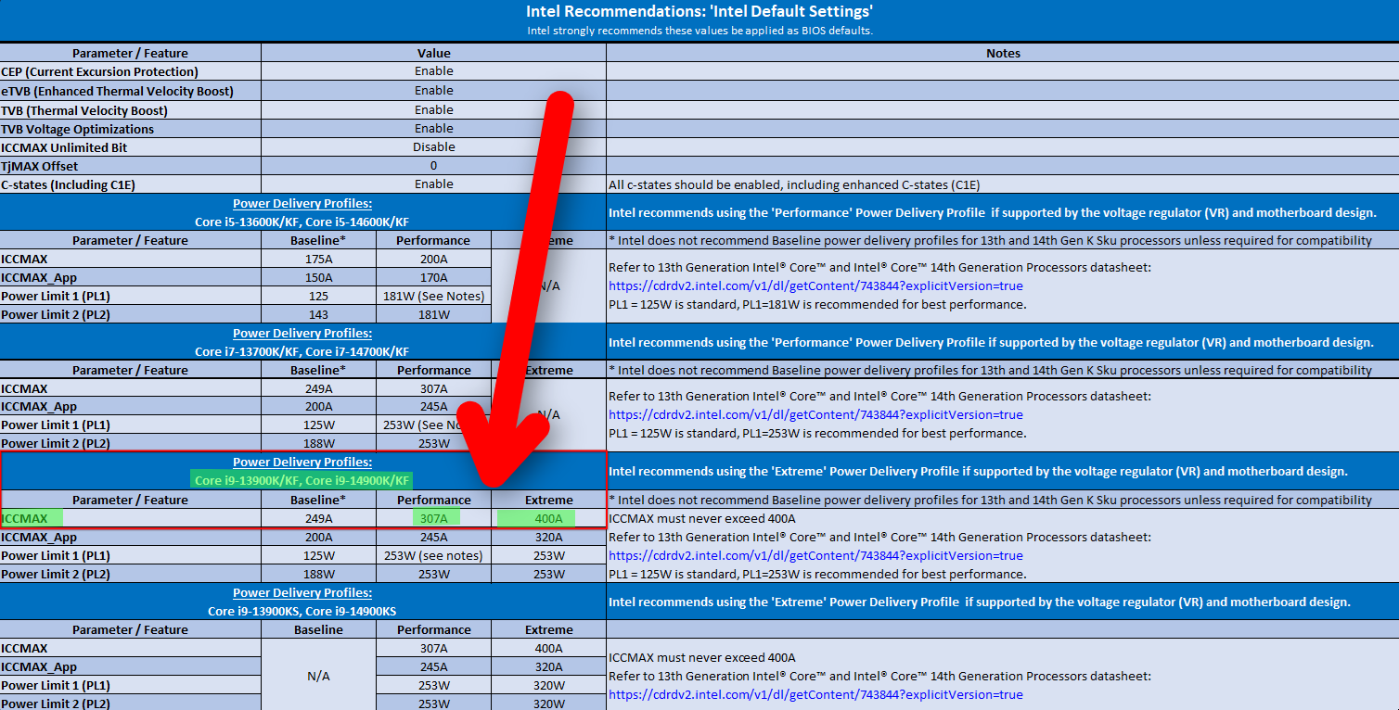
Task: Click the 'Baseline' header in the i9-13900KS section
Action: (318, 629)
